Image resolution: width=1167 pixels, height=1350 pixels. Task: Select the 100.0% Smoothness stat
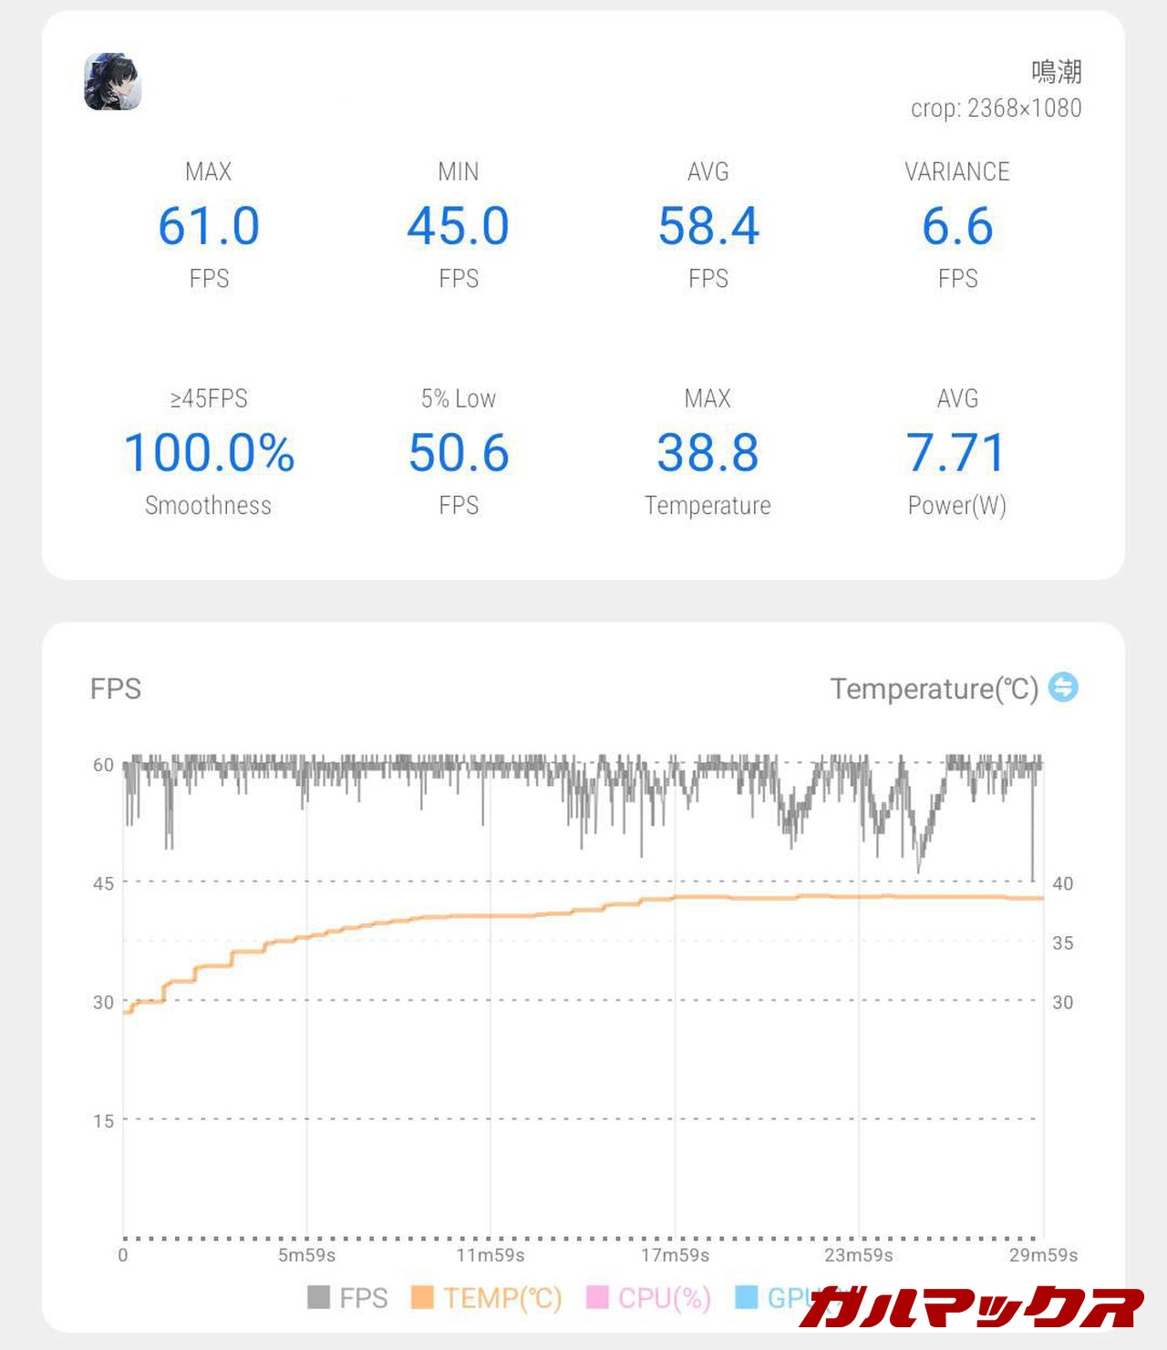pyautogui.click(x=209, y=453)
